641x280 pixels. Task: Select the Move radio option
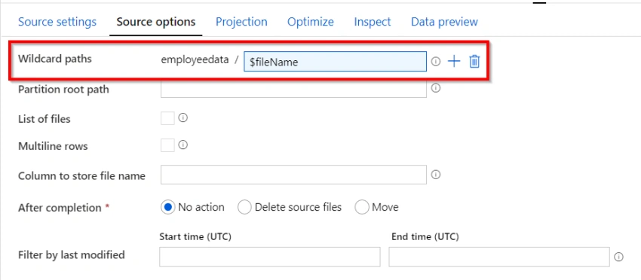[362, 207]
